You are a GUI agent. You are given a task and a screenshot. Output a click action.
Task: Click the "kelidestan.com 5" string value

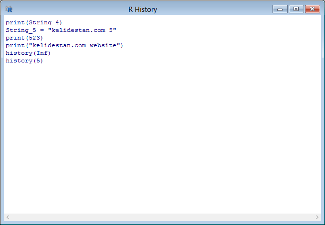pos(82,30)
